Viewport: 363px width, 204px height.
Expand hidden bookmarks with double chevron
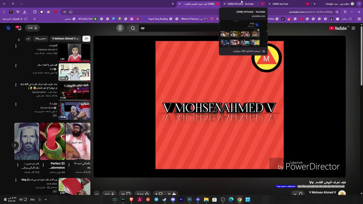[x=35, y=19]
